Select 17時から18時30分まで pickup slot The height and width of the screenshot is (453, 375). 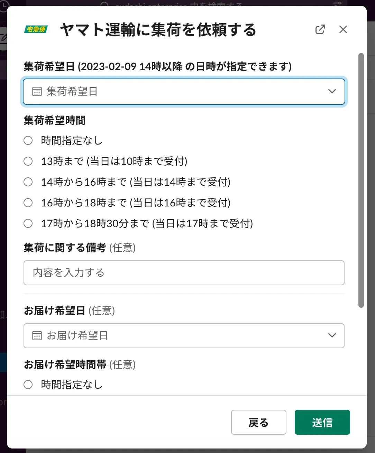point(28,223)
